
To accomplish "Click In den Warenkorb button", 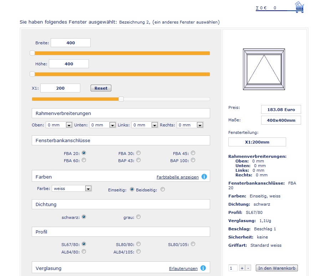I will [x=277, y=268].
